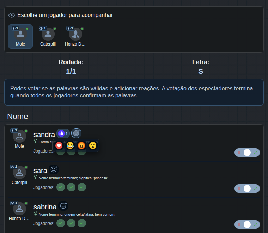
Task: Click Honza D... avatar in sabrina row
Action: 19,209
